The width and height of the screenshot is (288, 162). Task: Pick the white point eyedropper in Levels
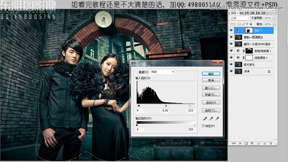coord(217,119)
